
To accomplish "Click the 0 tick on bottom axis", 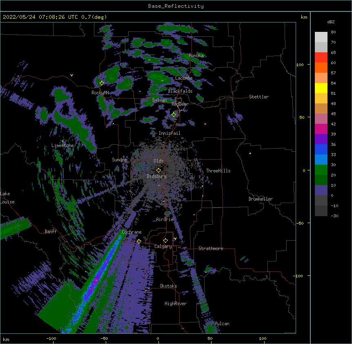I will 158,339.
